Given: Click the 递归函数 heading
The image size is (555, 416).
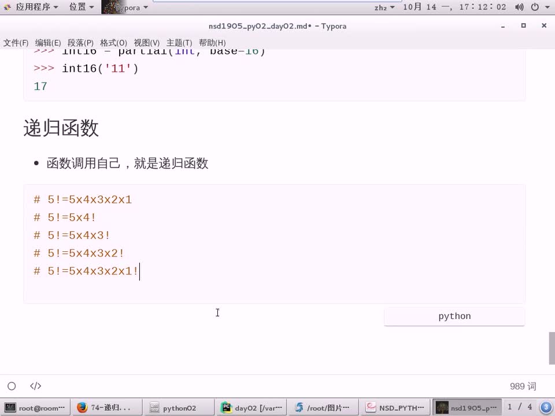Looking at the screenshot, I should [x=61, y=128].
